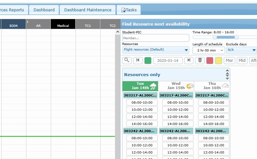Click the magnifier search icon
Screen dimensions: 257x159
pos(127,60)
